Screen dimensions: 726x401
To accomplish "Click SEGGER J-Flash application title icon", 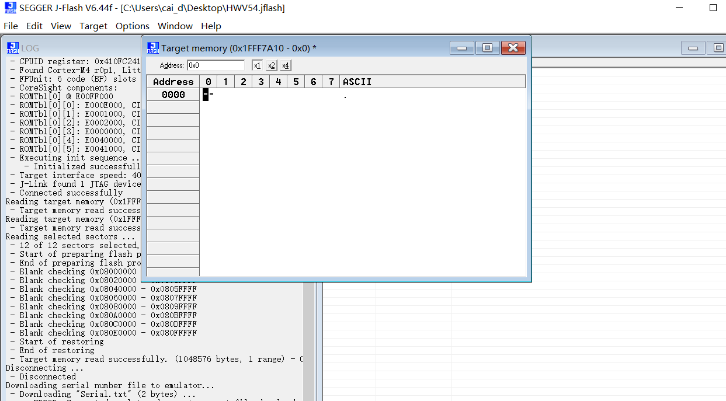I will (x=11, y=8).
